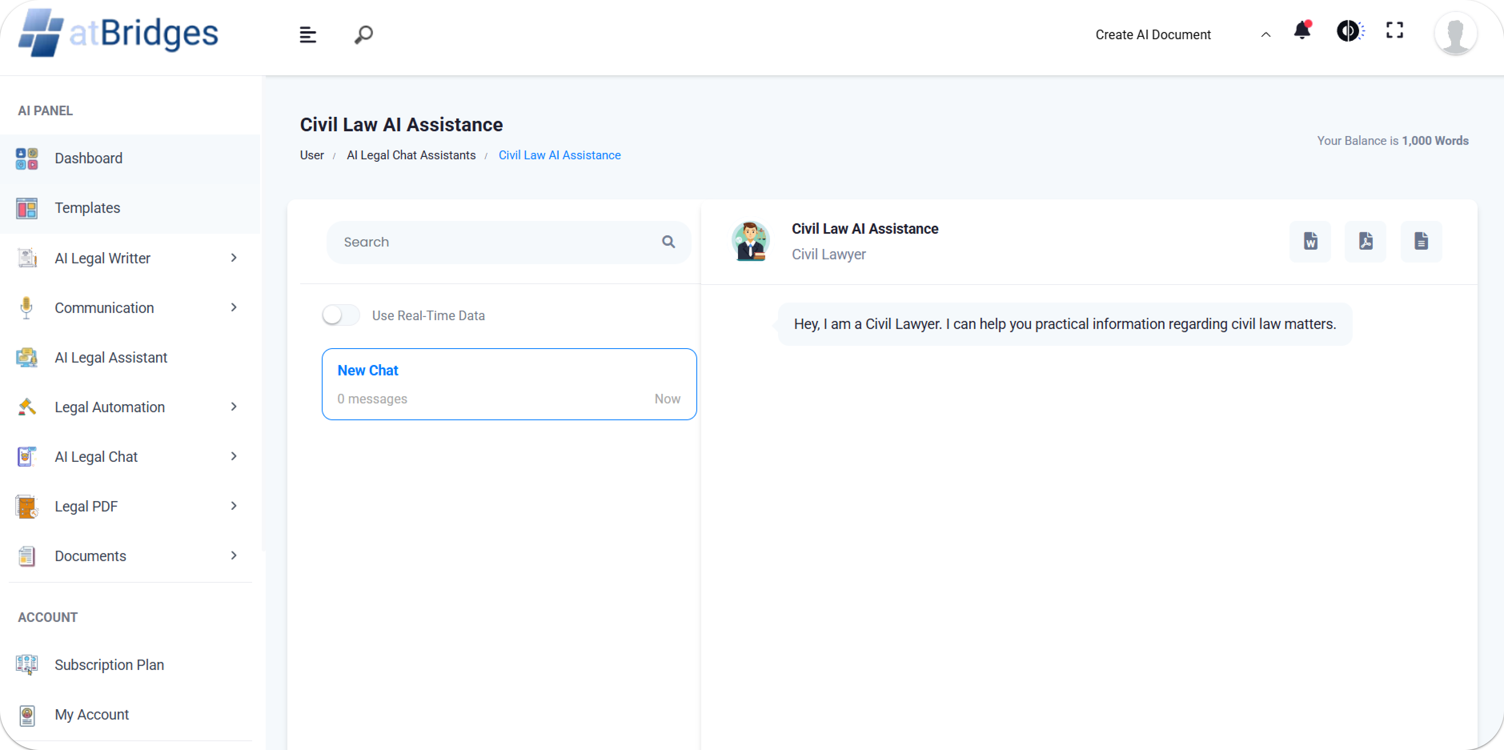Select the New Chat conversation card

pyautogui.click(x=509, y=384)
